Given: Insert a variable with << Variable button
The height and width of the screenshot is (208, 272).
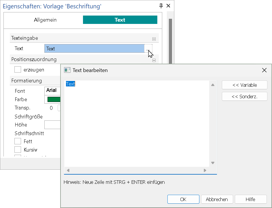Looking at the screenshot, I should click(x=244, y=85).
